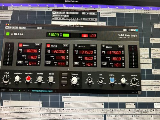The width and height of the screenshot is (160, 120).
Task: Click the INPUT knob
Action: tap(6, 79)
